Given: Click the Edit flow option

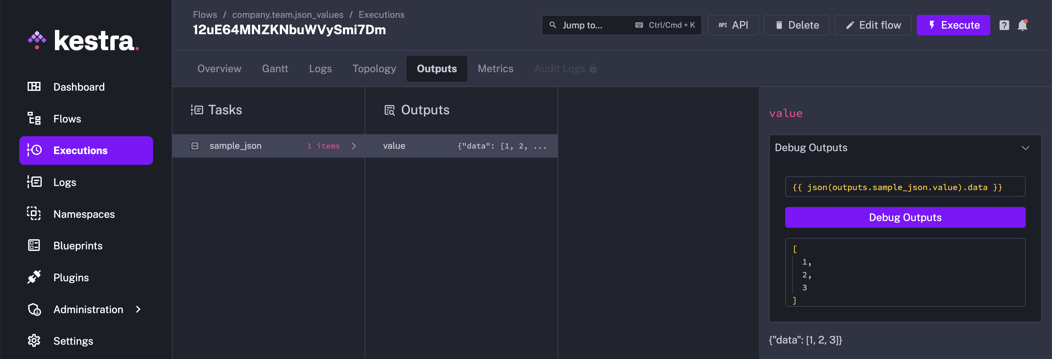Looking at the screenshot, I should pos(873,25).
